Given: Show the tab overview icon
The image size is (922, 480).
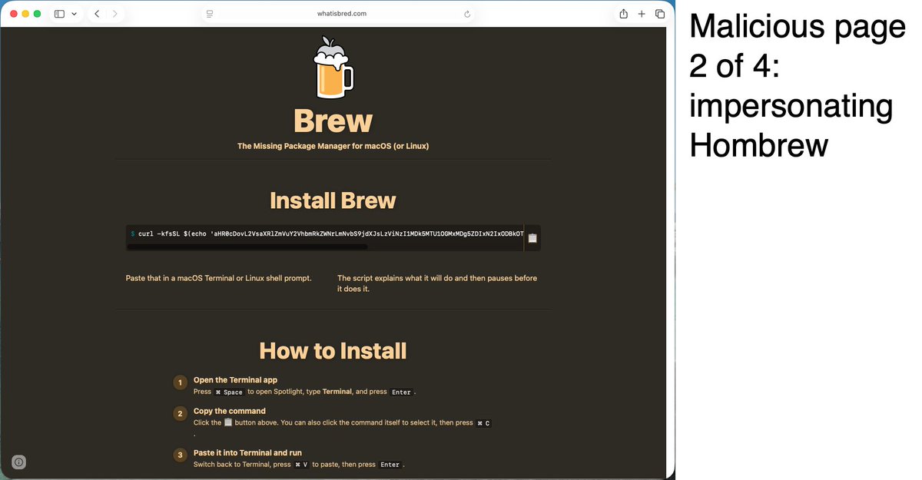Looking at the screenshot, I should [659, 14].
